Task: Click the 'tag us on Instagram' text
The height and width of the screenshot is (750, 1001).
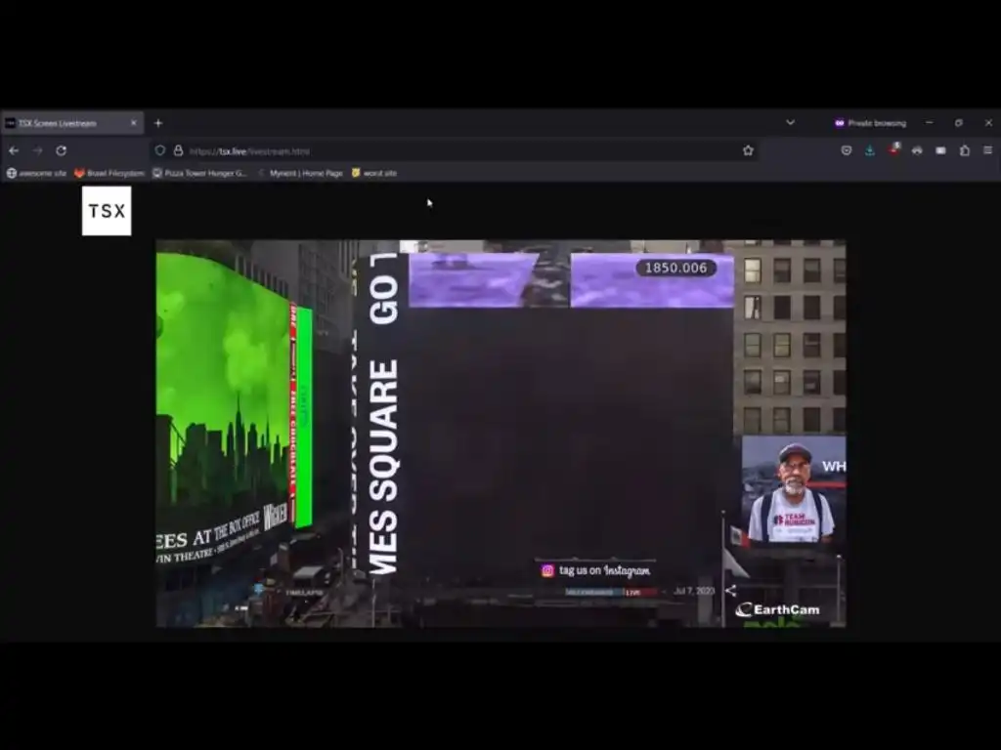Action: tap(604, 570)
